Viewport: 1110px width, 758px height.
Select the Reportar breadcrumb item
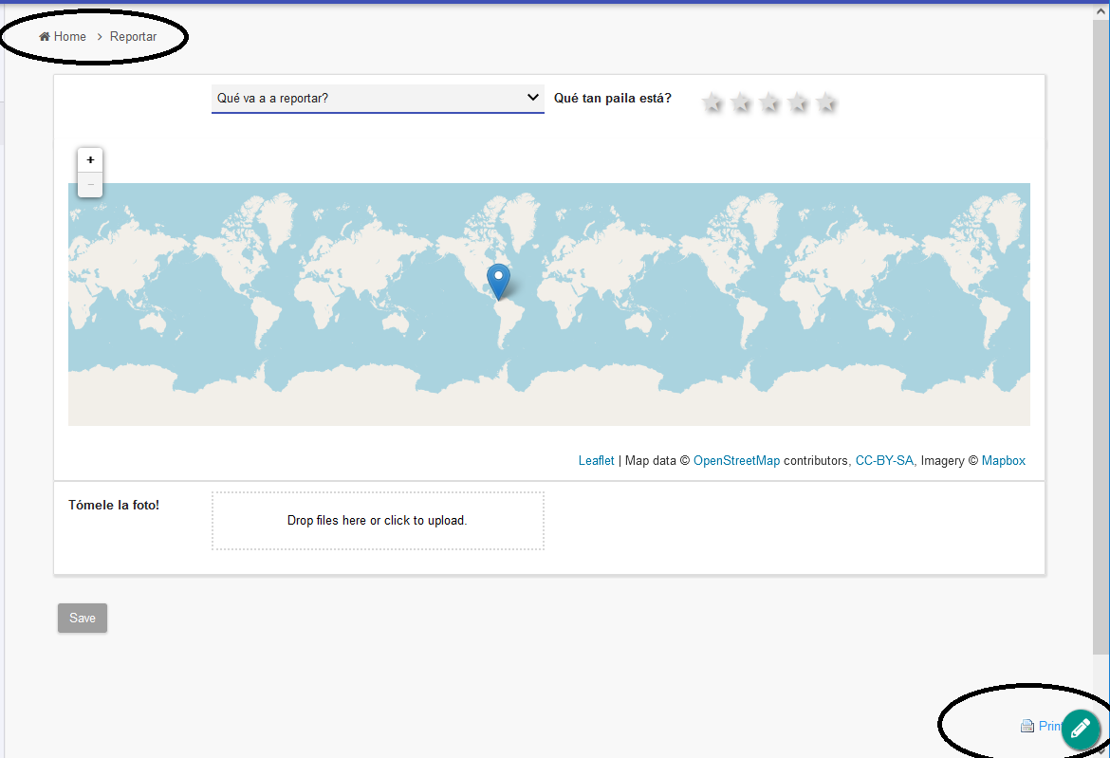[x=133, y=37]
